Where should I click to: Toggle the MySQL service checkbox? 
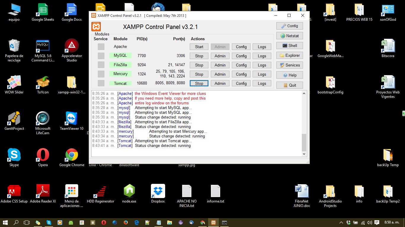(x=101, y=56)
